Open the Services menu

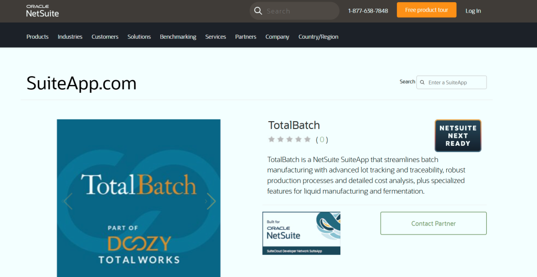(216, 37)
